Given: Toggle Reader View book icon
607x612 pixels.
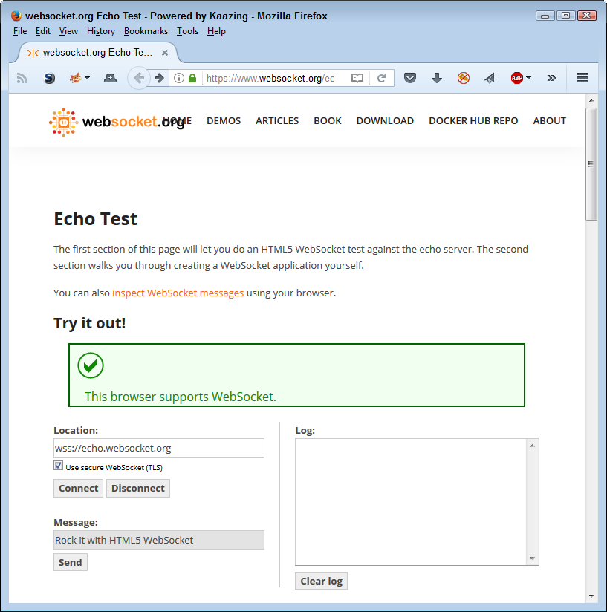Looking at the screenshot, I should [357, 78].
